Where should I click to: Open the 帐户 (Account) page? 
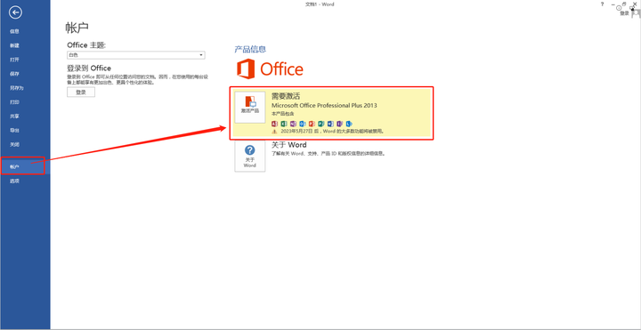pyautogui.click(x=15, y=166)
